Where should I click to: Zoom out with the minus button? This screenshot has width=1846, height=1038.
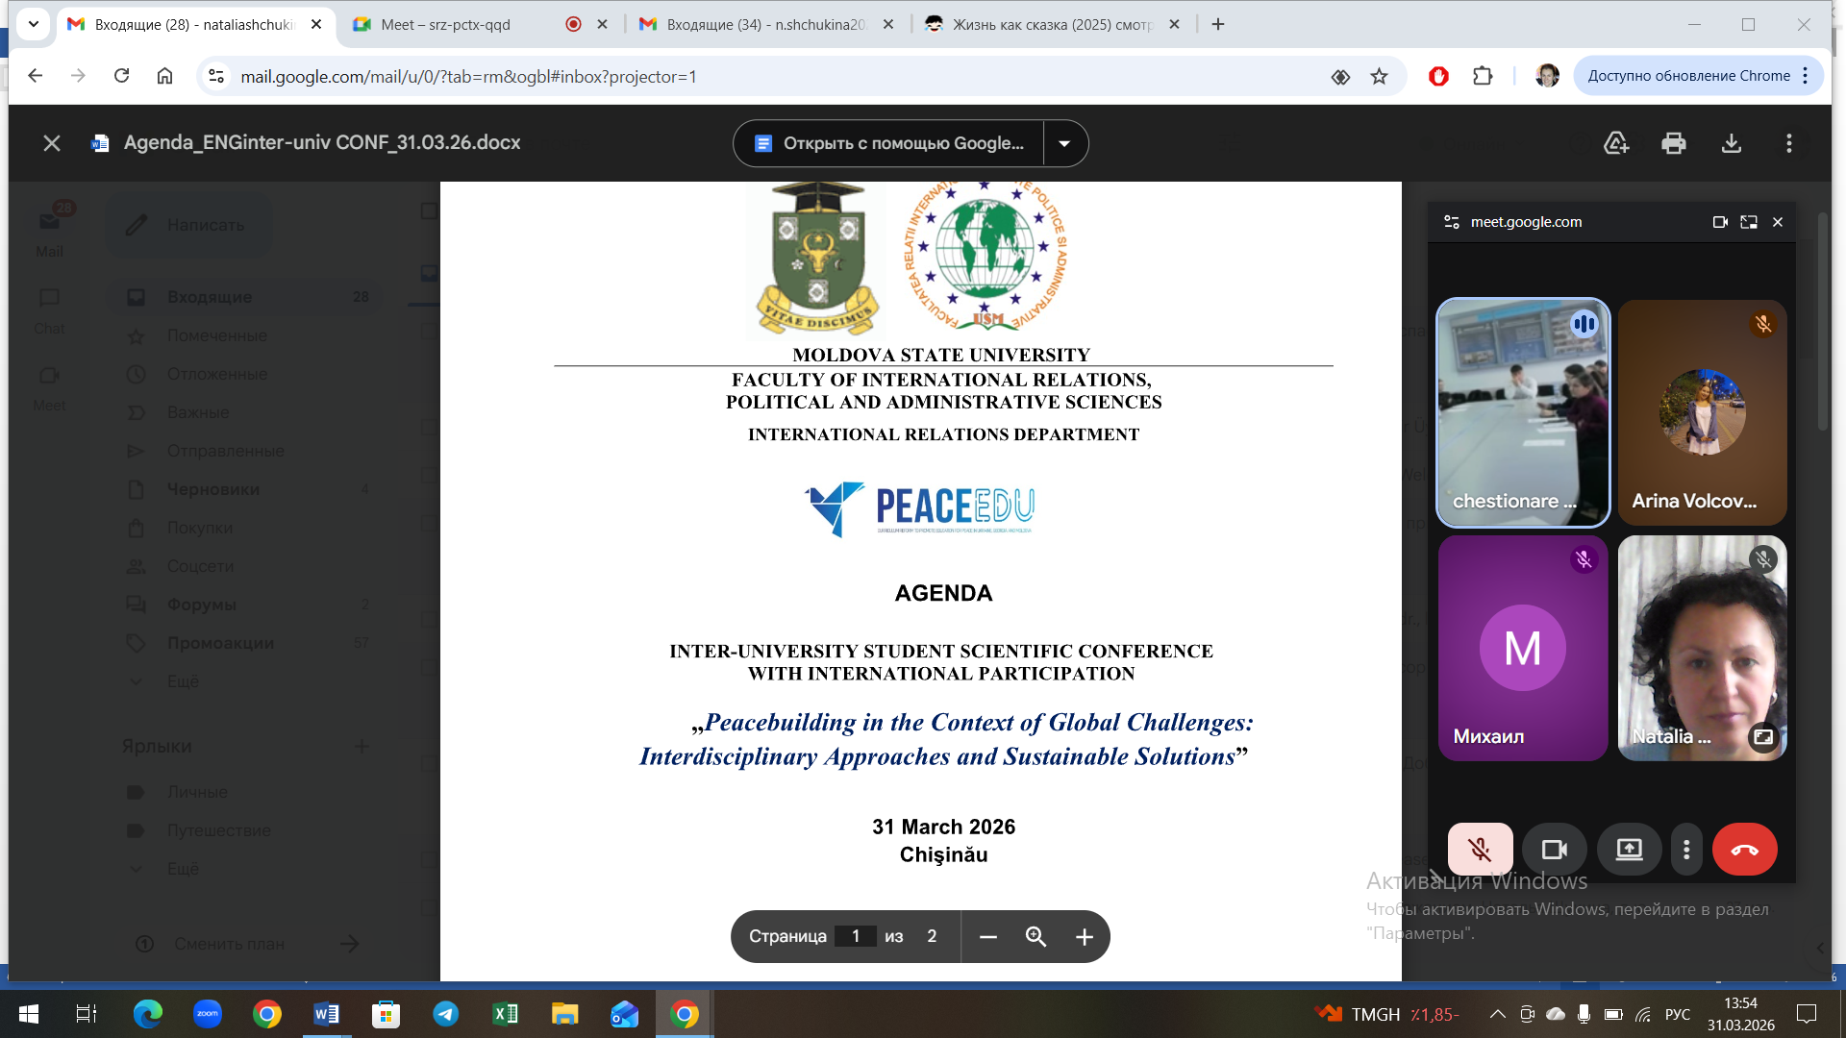[x=987, y=936]
